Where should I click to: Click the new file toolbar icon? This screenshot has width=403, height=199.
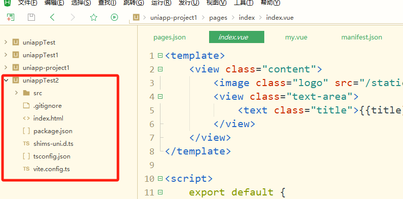pyautogui.click(x=11, y=18)
